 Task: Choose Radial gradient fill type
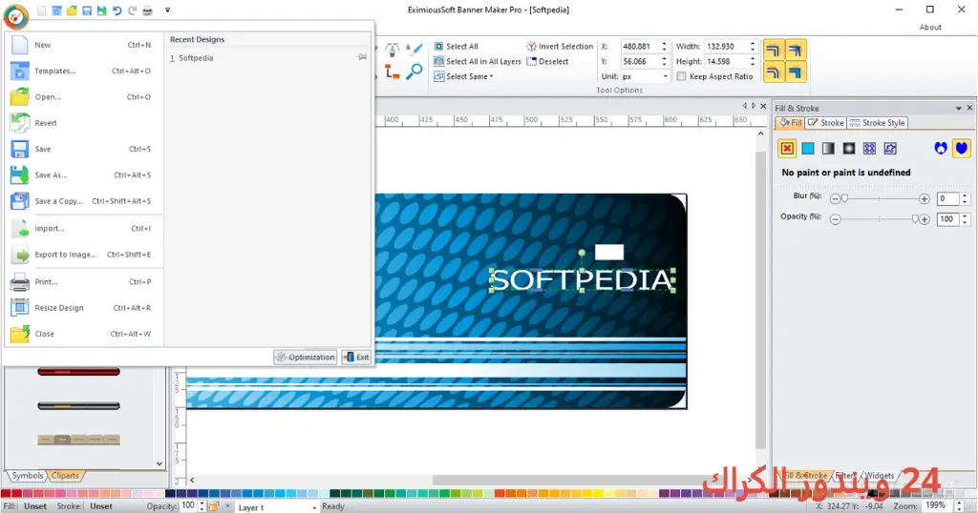click(x=849, y=148)
